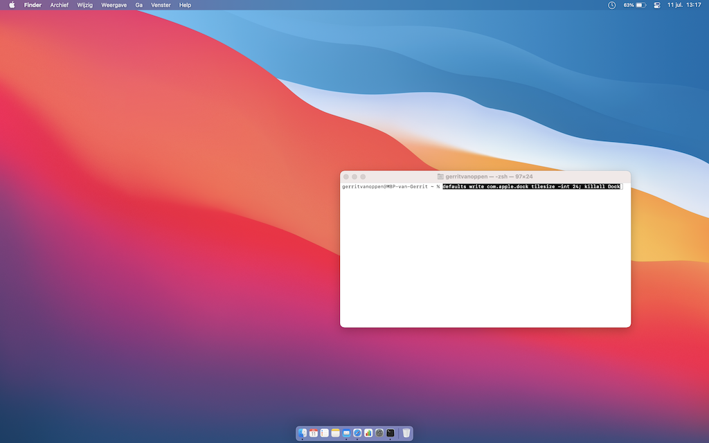
Task: Launch Calendar from the Dock
Action: tap(314, 433)
